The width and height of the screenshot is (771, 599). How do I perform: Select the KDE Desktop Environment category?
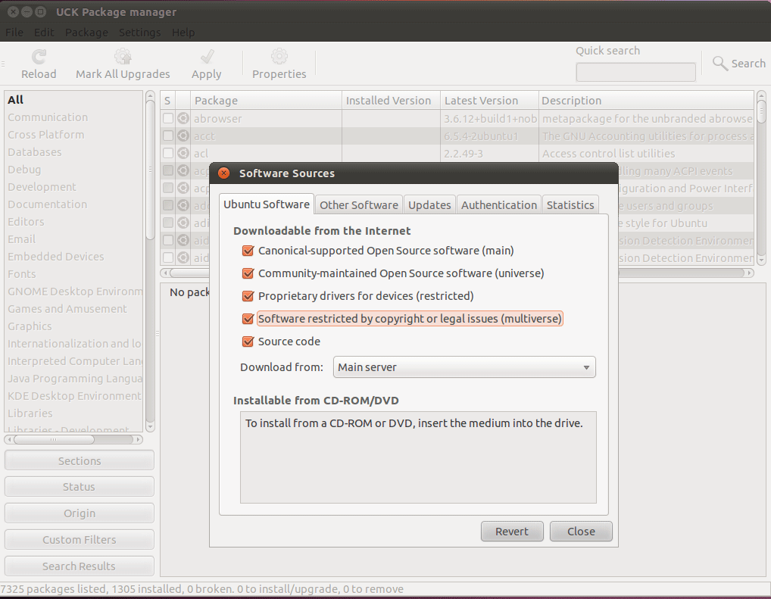coord(74,396)
